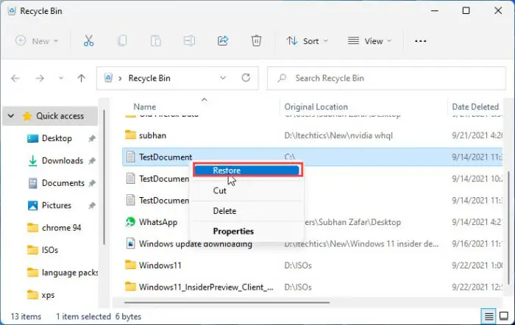Refresh the Recycle Bin view
The image size is (515, 325).
coord(246,78)
